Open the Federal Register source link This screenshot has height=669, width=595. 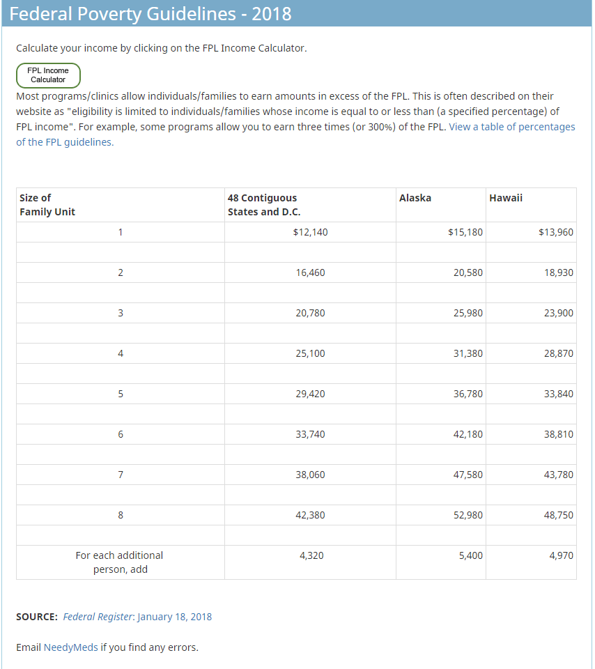98,617
